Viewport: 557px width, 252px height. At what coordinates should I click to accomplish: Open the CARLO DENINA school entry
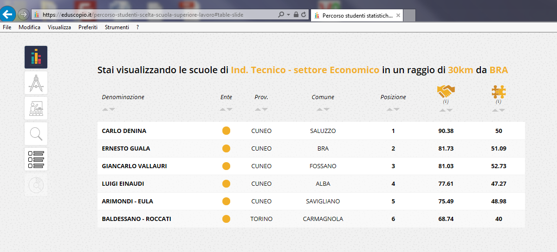pyautogui.click(x=124, y=131)
